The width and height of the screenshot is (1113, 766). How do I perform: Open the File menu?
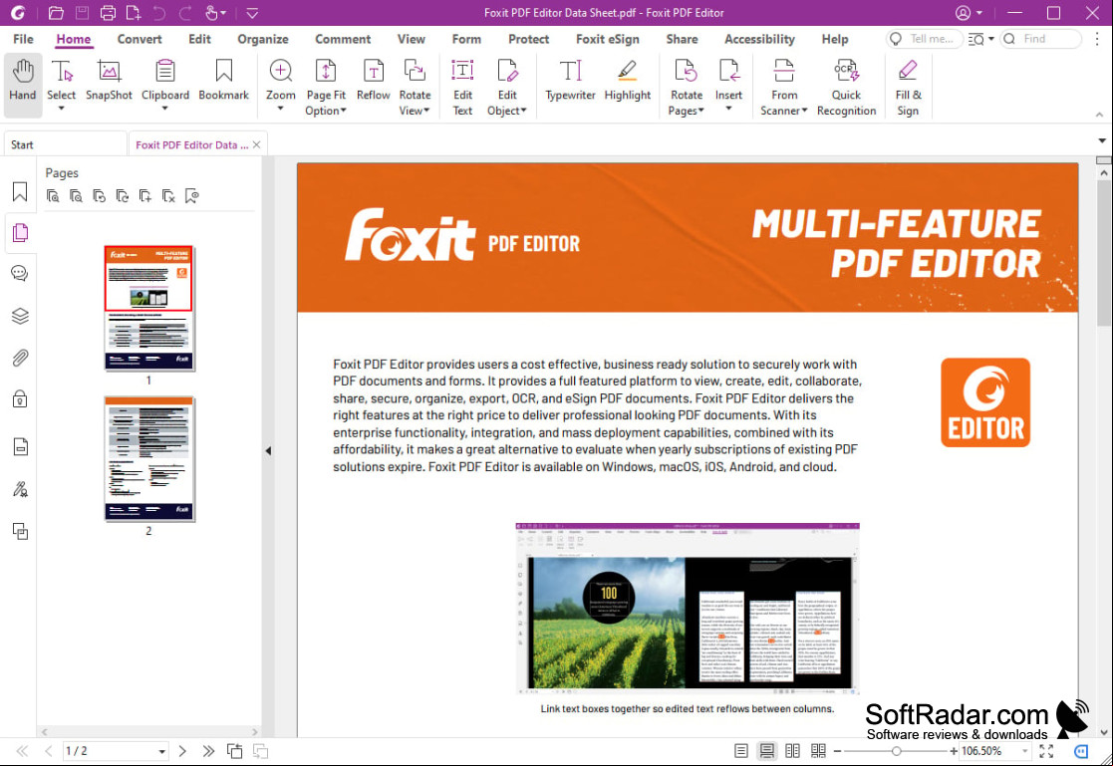23,39
